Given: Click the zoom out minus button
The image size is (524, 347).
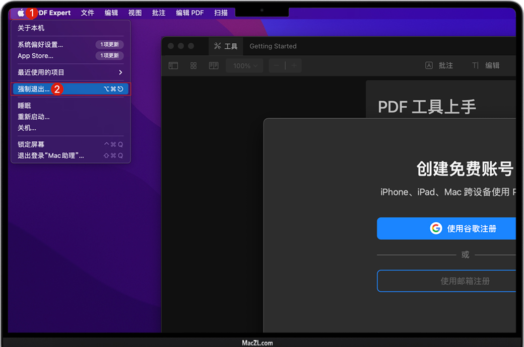Looking at the screenshot, I should [277, 65].
